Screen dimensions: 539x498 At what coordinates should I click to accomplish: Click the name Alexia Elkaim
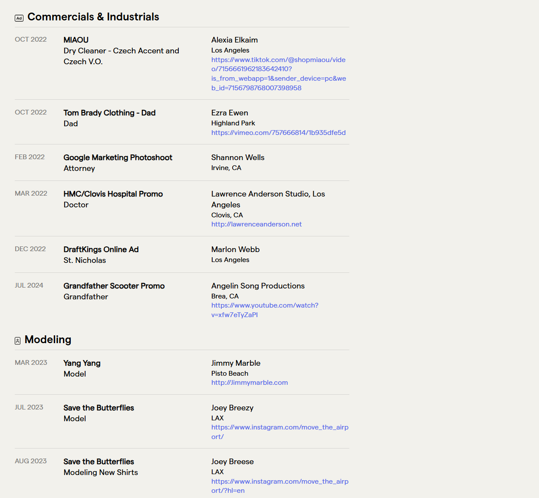(235, 40)
